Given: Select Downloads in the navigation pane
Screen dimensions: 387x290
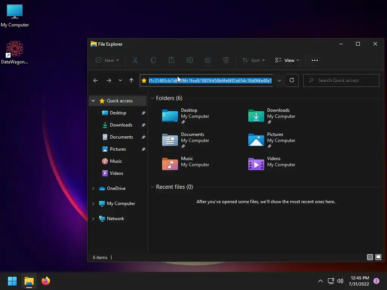Looking at the screenshot, I should coord(121,125).
